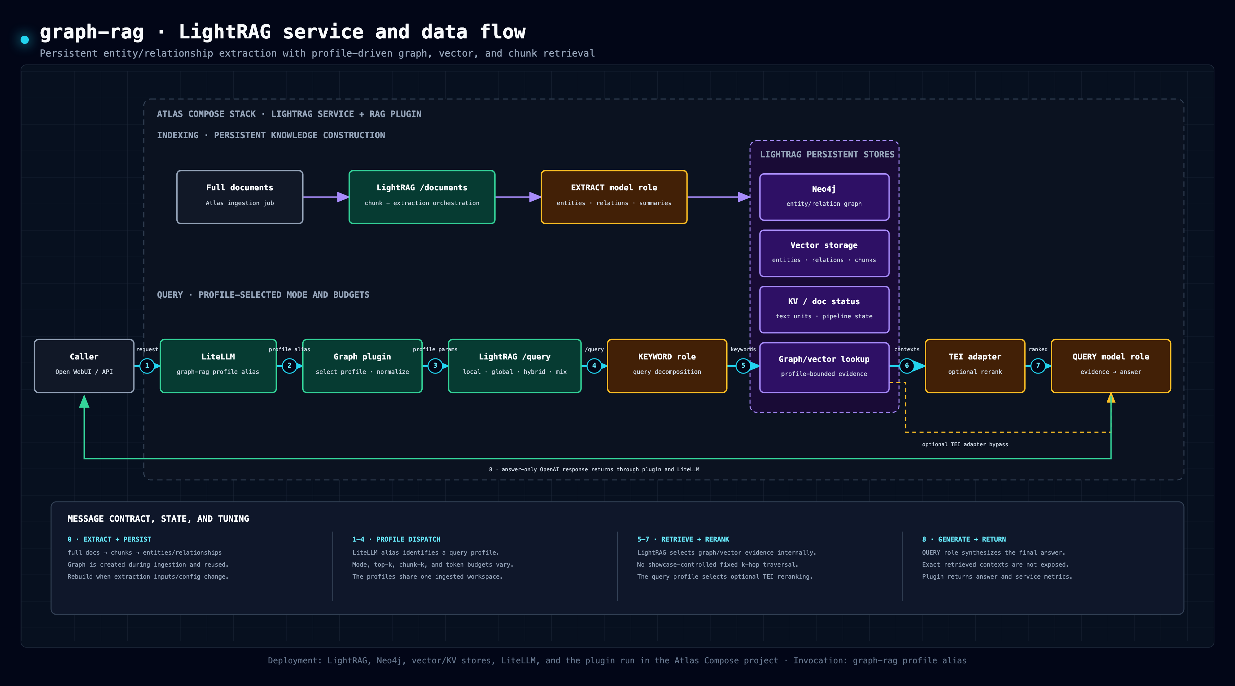The image size is (1235, 686).
Task: Select the QUERY model role node
Action: click(x=1111, y=366)
